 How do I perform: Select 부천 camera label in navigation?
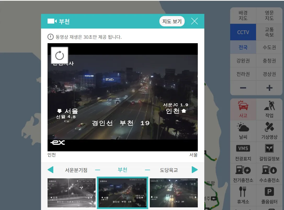click(123, 170)
